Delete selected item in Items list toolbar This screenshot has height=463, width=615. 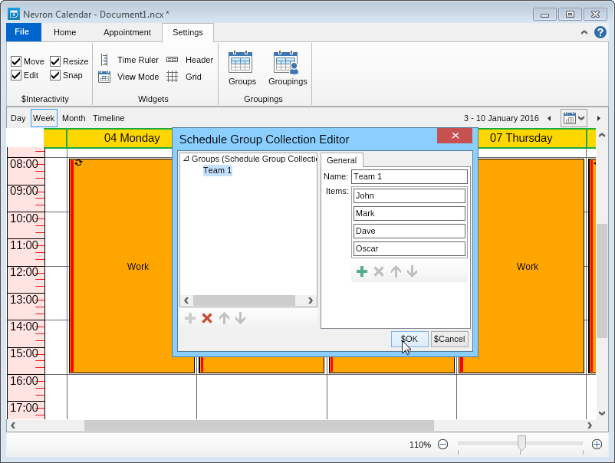point(379,271)
